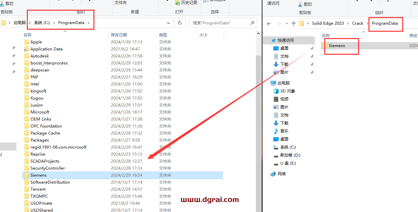Open pinned '下载' under quick access
418x212 pixels.
click(x=284, y=64)
